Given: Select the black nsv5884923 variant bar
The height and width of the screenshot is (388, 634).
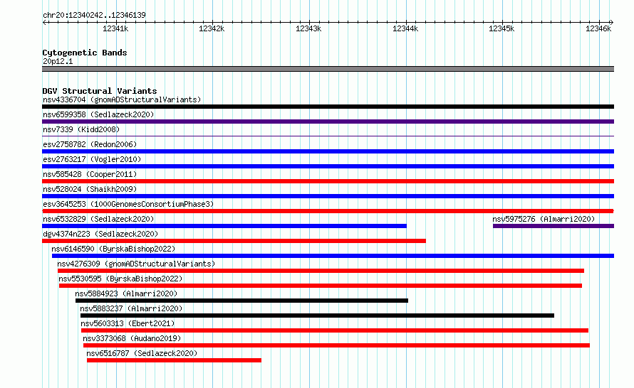Looking at the screenshot, I should click(x=241, y=301).
